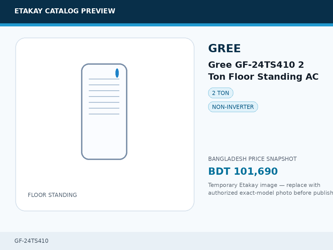333x250 pixels.
Task: Click the BDT 101,690 price
Action: click(x=243, y=171)
